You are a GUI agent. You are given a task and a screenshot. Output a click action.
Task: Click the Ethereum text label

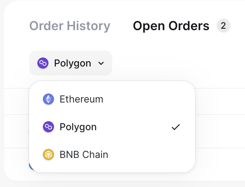point(81,99)
